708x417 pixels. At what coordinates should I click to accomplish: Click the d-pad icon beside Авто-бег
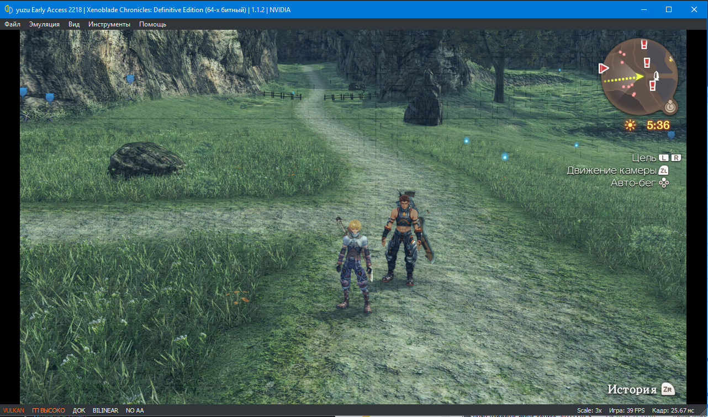point(664,183)
